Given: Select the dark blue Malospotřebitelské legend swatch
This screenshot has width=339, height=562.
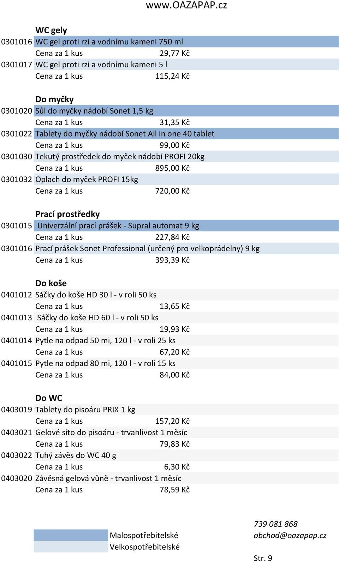Looking at the screenshot, I should click(x=71, y=535).
